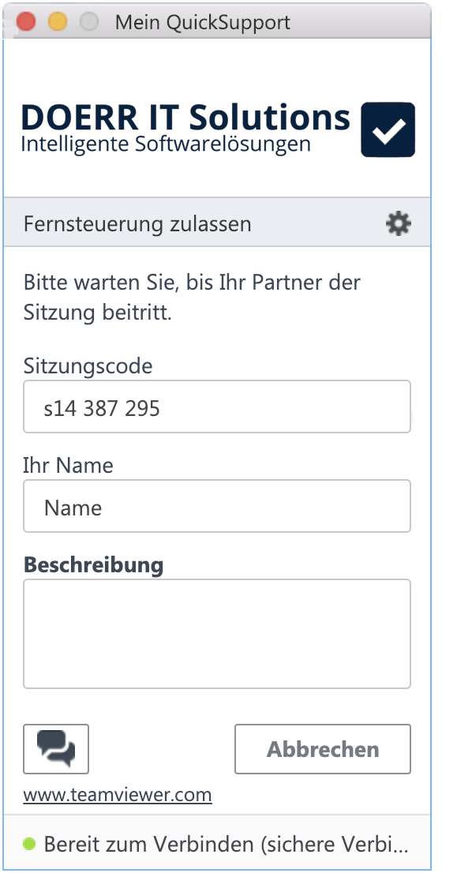Image resolution: width=457 pixels, height=873 pixels.
Task: Open chat with the speech bubbles button
Action: click(56, 749)
